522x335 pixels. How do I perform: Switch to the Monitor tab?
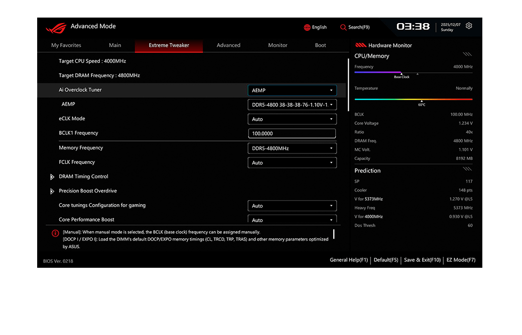(278, 45)
